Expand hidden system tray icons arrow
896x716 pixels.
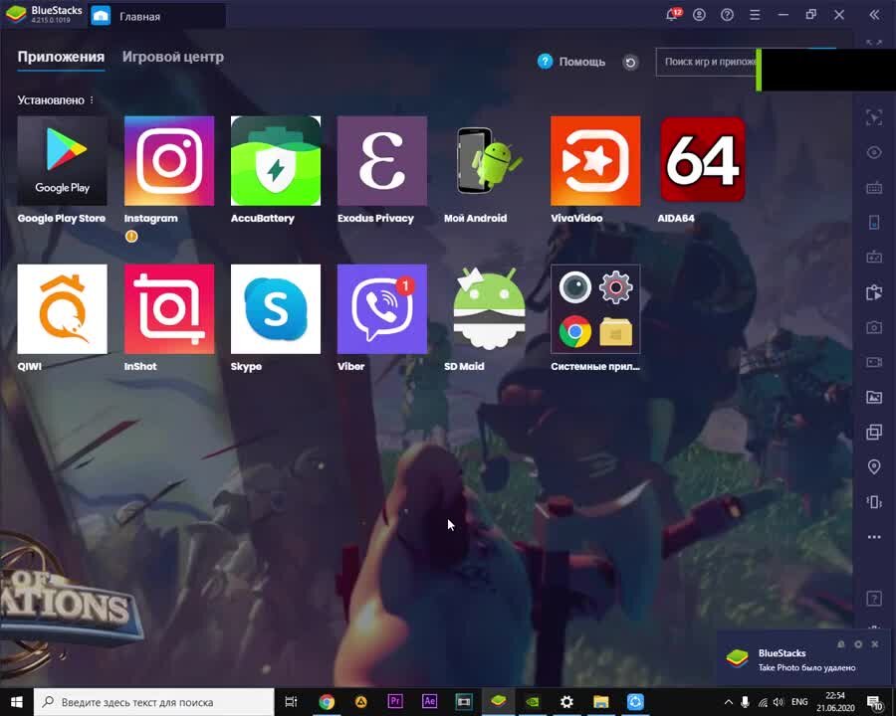coord(728,702)
